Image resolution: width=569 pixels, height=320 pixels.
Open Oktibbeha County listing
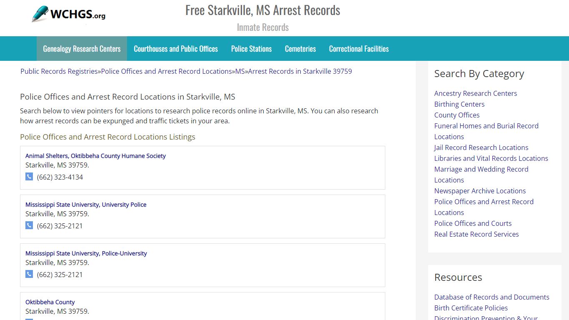coord(50,302)
